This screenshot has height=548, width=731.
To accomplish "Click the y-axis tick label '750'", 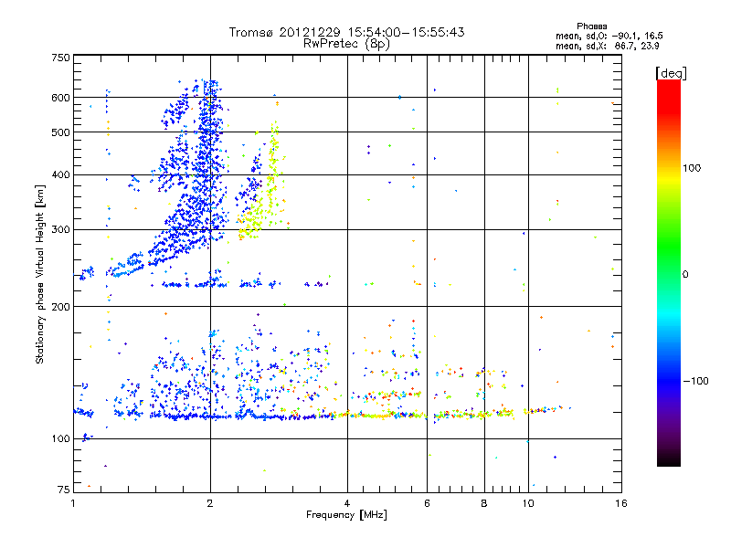I will [x=61, y=58].
